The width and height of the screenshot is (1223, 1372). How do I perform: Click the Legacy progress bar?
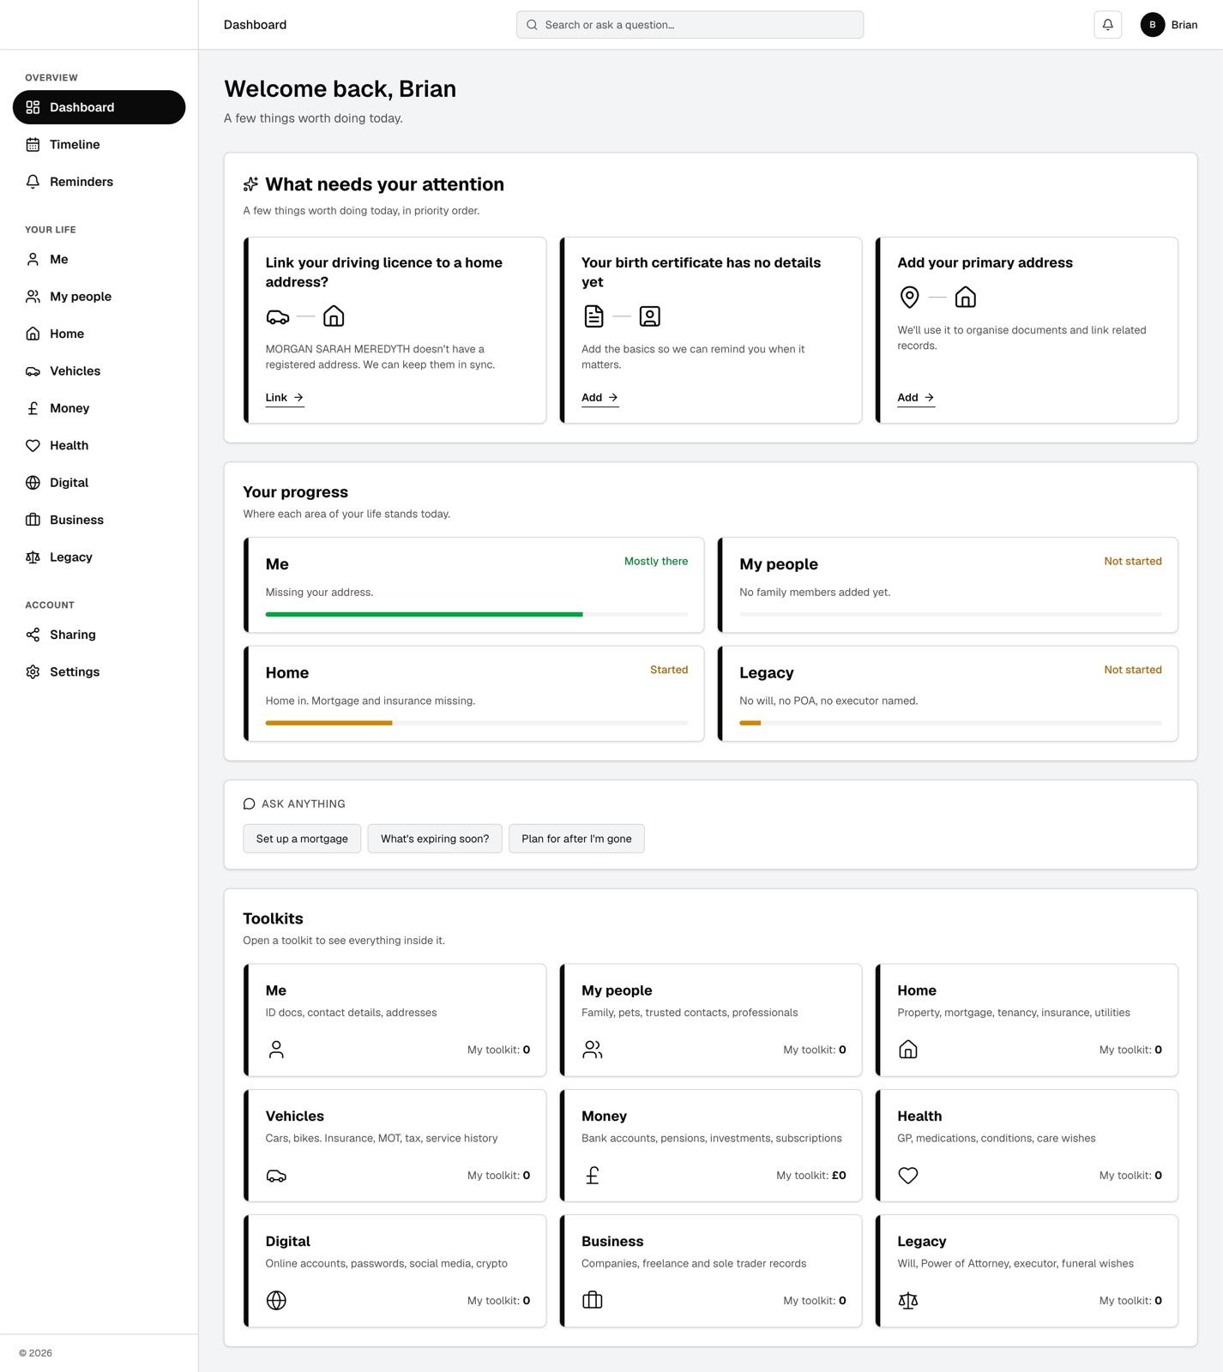coord(950,723)
